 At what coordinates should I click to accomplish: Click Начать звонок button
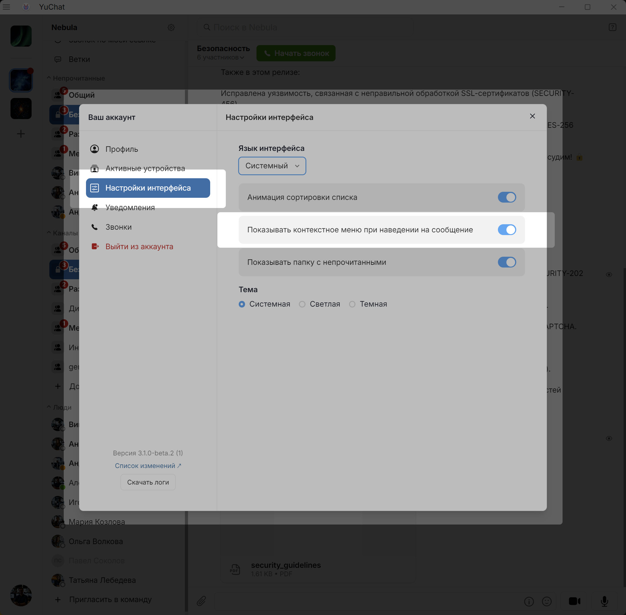[x=296, y=53]
